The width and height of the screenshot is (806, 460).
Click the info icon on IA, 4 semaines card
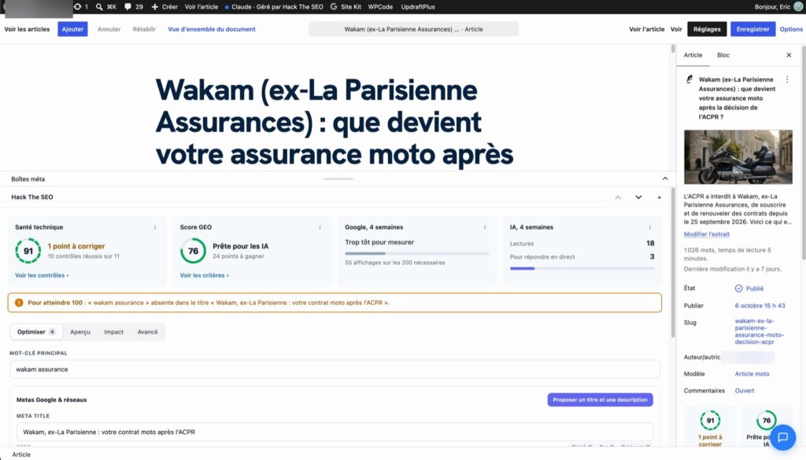649,227
